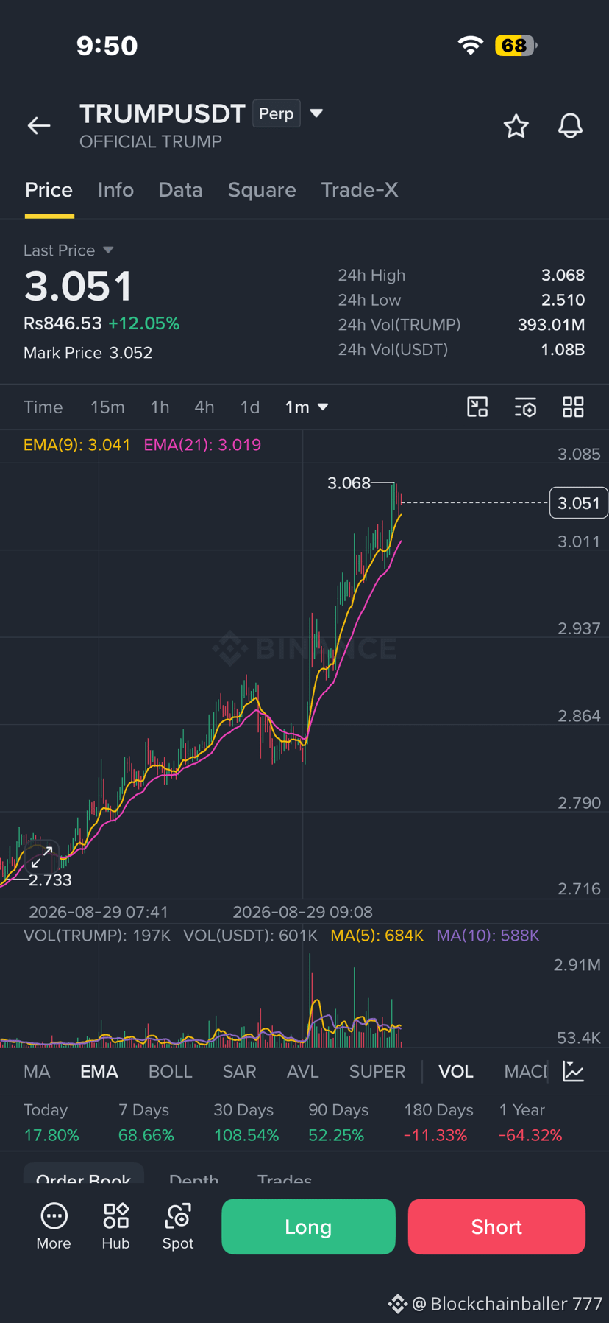Open price alert bell icon

tap(570, 126)
